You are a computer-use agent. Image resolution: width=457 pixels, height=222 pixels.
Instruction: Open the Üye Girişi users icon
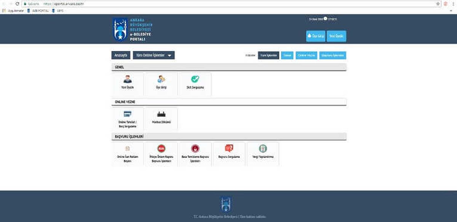click(161, 79)
